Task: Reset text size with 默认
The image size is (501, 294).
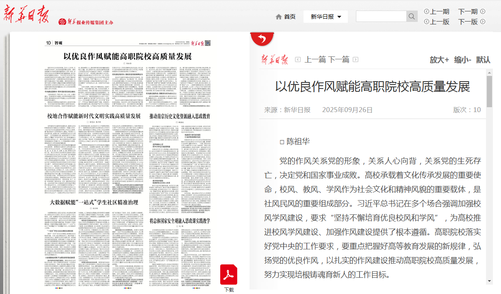Action: pos(483,60)
